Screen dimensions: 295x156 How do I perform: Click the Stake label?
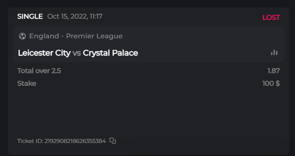pos(27,83)
